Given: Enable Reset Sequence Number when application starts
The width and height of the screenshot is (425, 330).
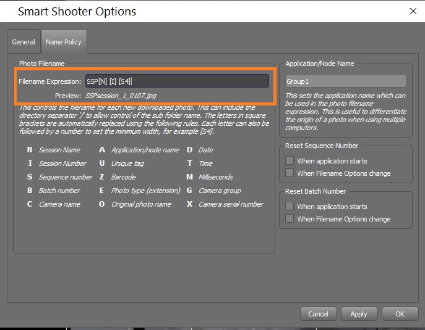Looking at the screenshot, I should coord(290,161).
